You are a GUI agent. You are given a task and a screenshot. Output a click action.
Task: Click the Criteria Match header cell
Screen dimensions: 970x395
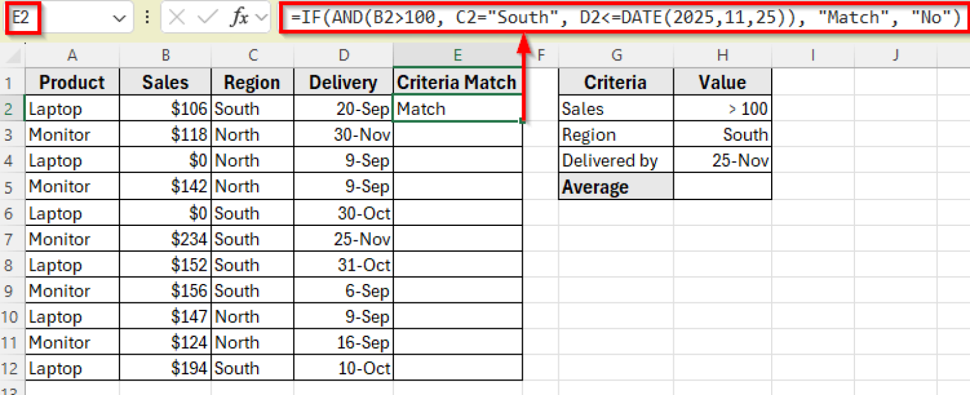point(457,82)
